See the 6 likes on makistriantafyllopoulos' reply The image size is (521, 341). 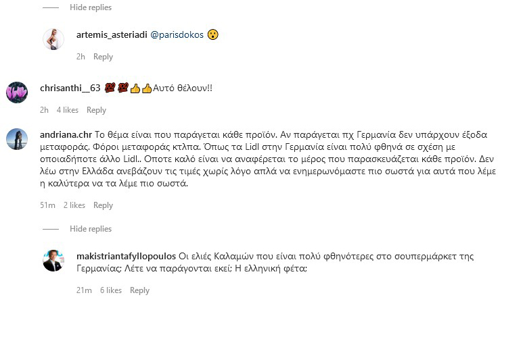[x=111, y=290]
